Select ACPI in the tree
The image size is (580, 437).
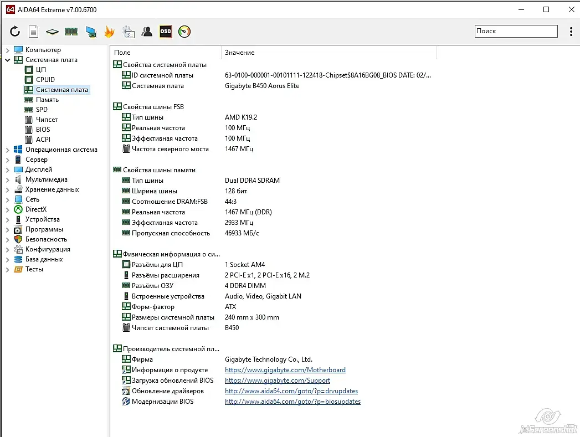[x=43, y=140]
